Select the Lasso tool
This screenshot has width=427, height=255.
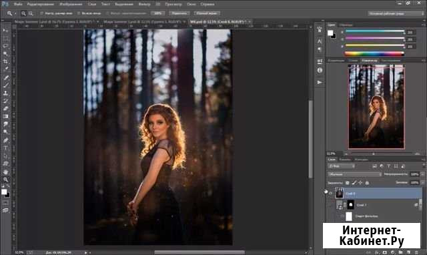[5, 46]
